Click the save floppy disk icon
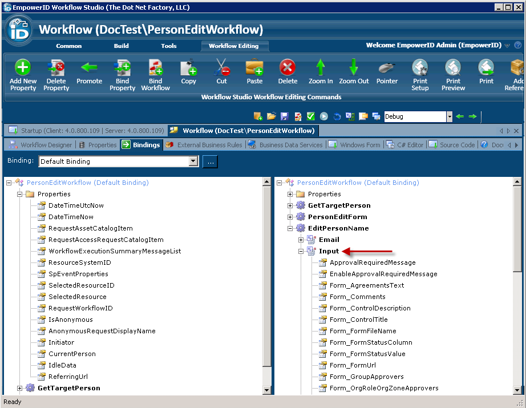 coord(285,116)
